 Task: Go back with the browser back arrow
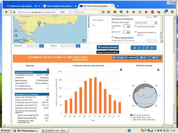pos(6,12)
